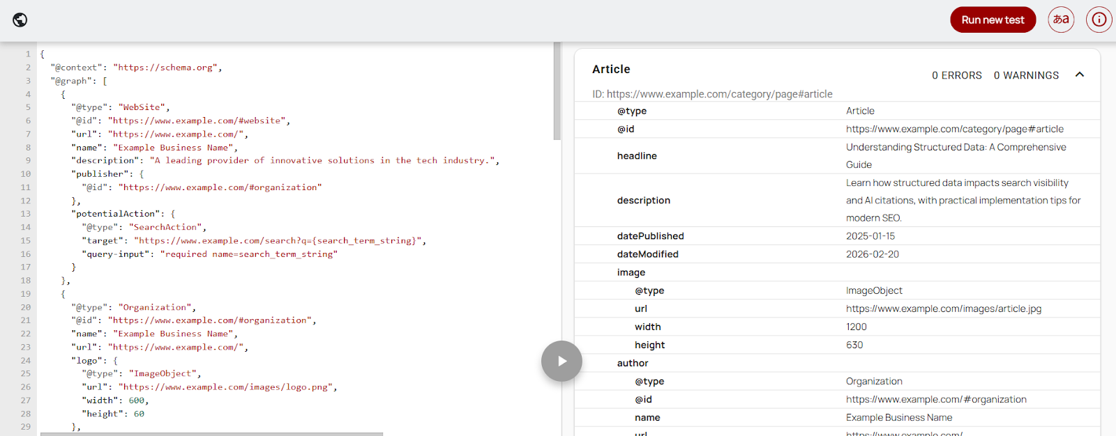
Task: Click the target search URL code line
Action: (254, 240)
